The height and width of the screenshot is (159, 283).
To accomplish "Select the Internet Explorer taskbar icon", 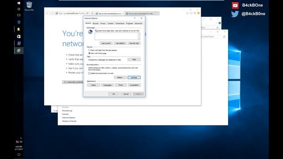I will coord(19,51).
